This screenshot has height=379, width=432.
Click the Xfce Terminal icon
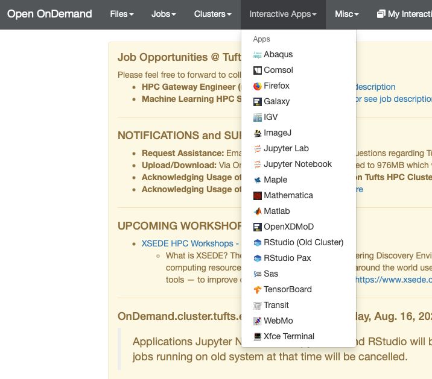click(257, 337)
